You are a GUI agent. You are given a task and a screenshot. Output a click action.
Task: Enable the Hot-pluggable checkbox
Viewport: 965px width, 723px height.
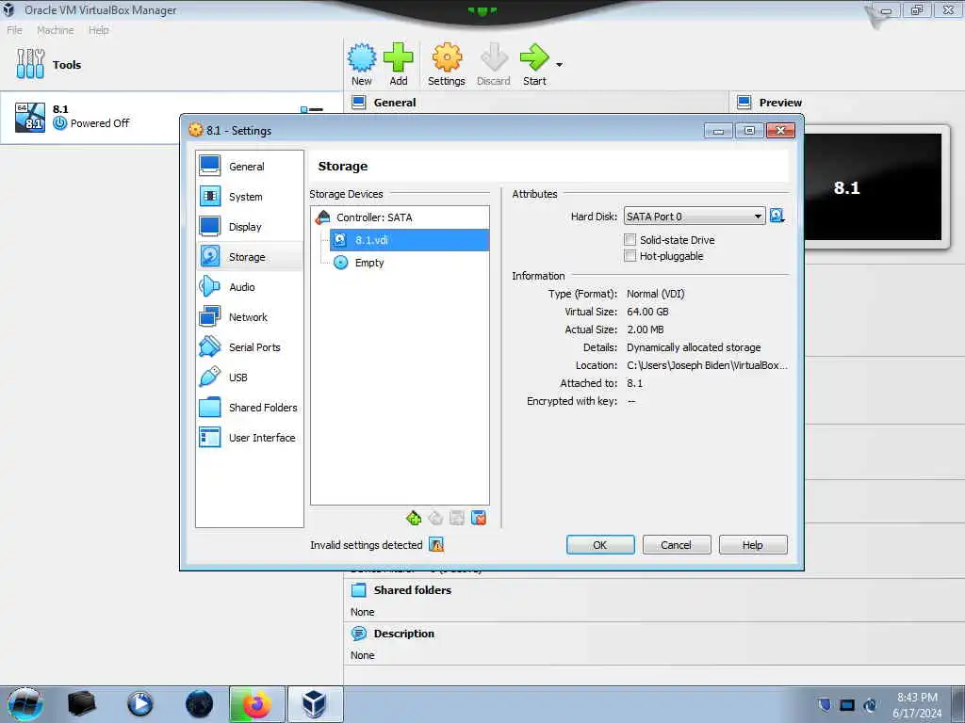630,256
